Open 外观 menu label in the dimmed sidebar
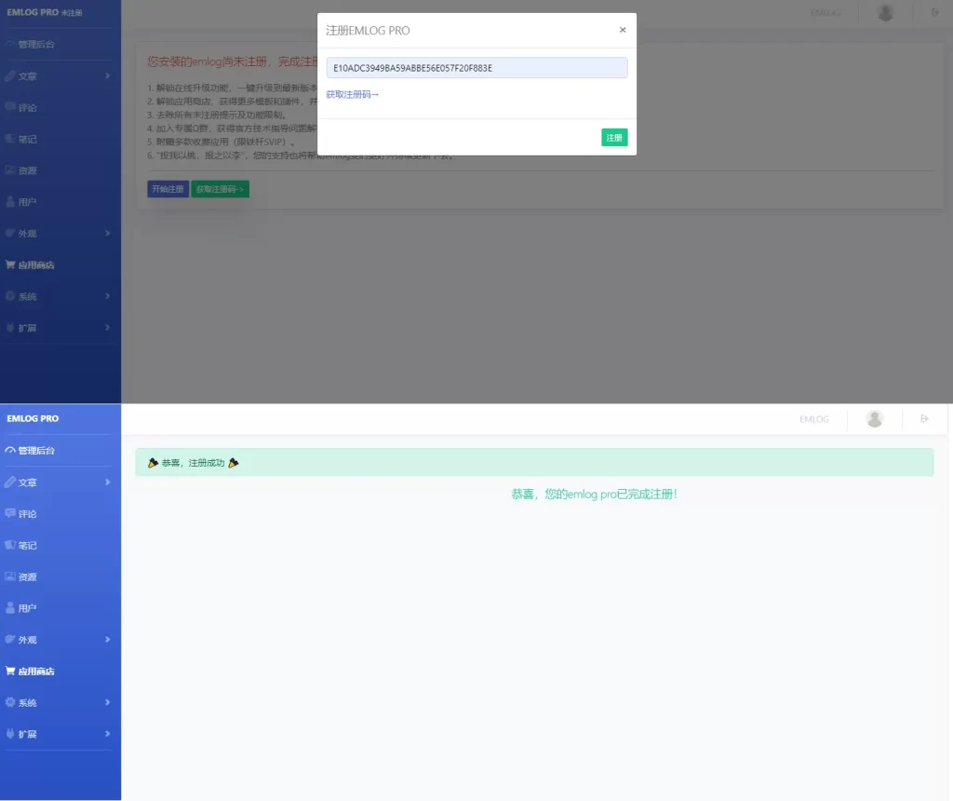The width and height of the screenshot is (953, 801). coord(27,234)
